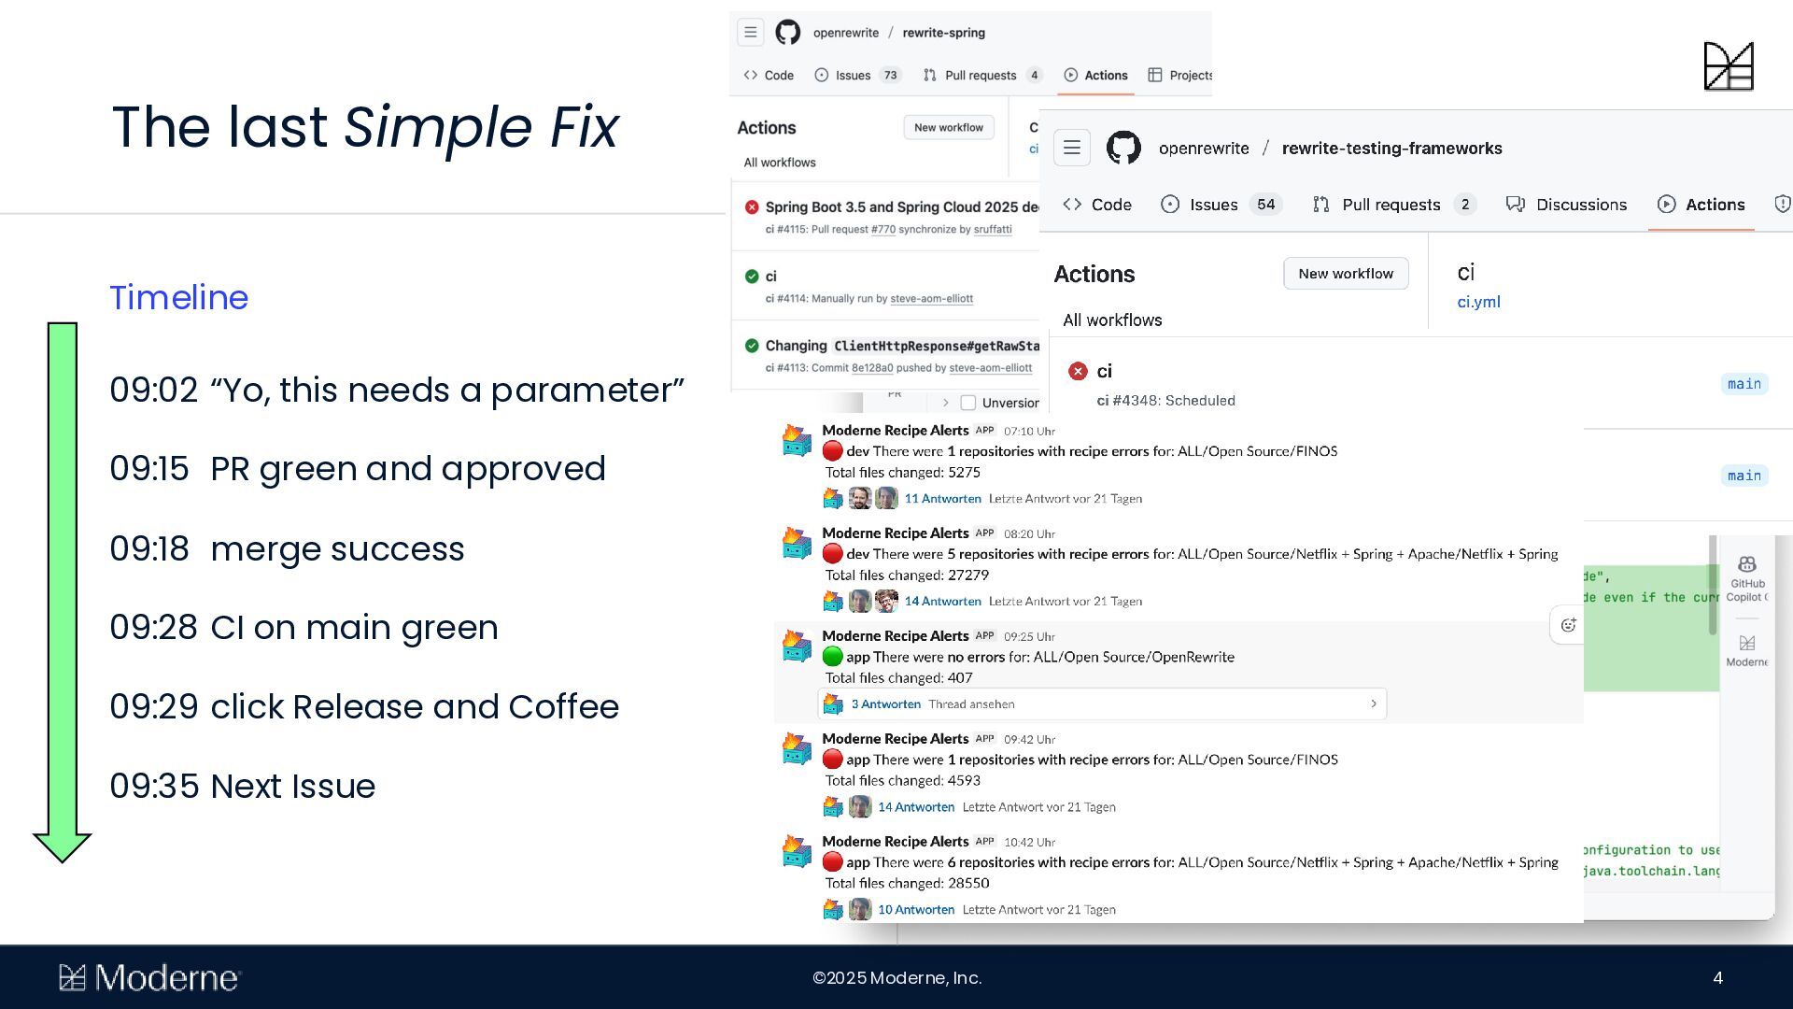Open Discussions tab in rewrite-testing-frameworks
Screen dimensions: 1793x1009
[1580, 205]
